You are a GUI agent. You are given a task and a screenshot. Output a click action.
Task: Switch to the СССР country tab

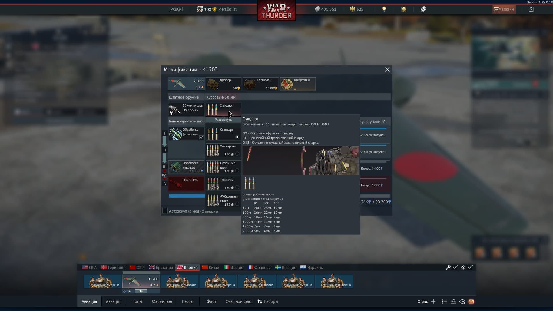point(137,268)
